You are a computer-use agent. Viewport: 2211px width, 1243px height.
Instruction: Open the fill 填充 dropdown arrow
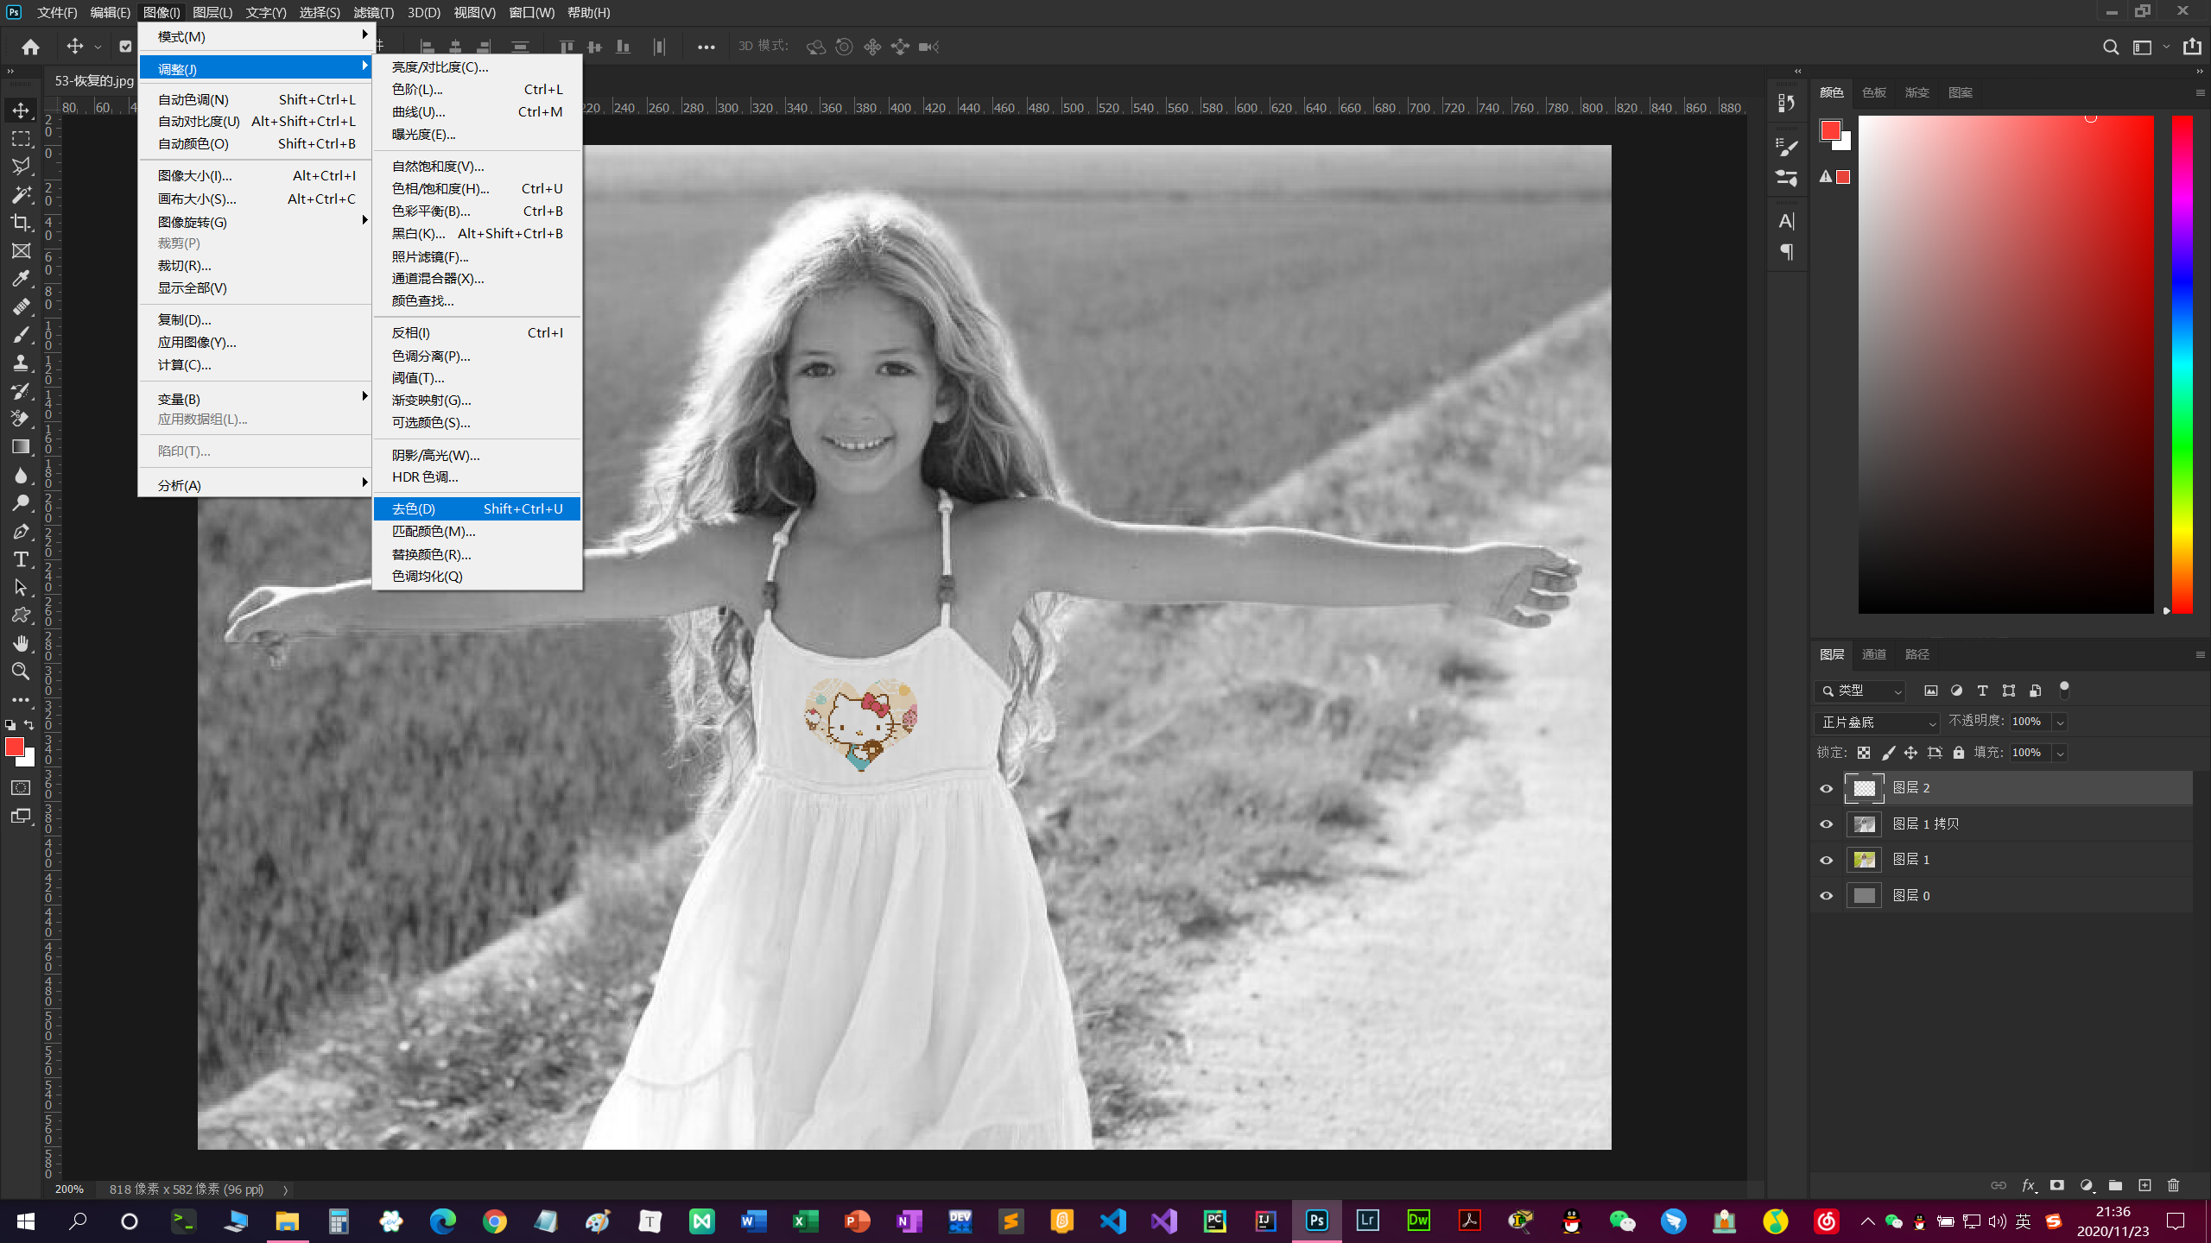(2060, 753)
